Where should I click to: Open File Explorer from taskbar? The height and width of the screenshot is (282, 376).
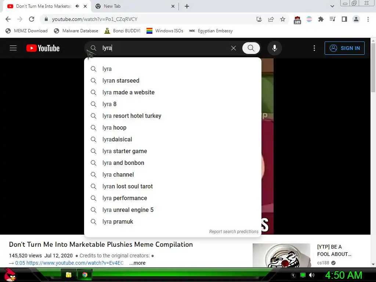[69, 275]
